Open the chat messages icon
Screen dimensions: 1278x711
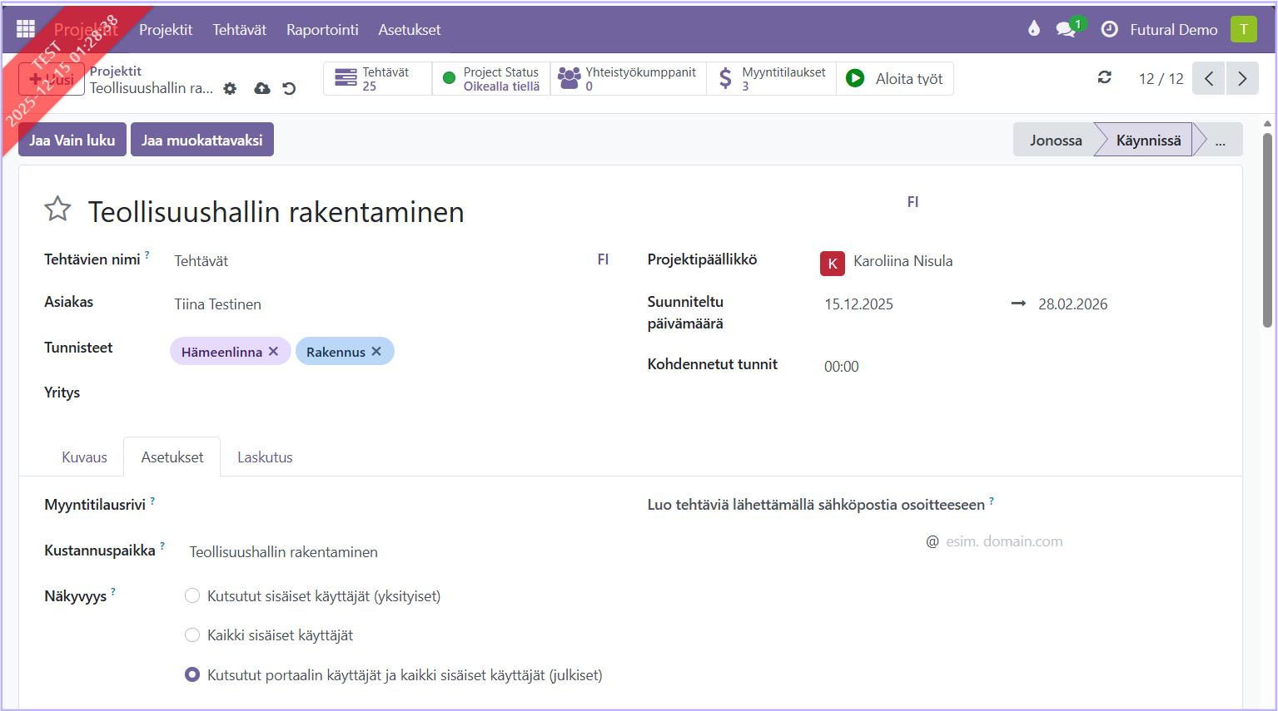coord(1065,29)
